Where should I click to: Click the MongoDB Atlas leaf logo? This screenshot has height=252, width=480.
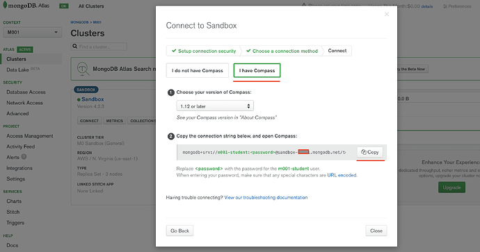click(x=5, y=5)
